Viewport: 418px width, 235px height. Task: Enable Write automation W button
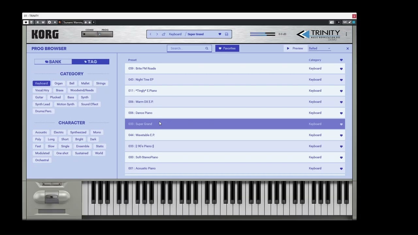(x=43, y=22)
